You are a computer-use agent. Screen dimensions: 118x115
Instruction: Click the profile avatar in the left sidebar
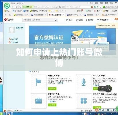[x=12, y=30]
